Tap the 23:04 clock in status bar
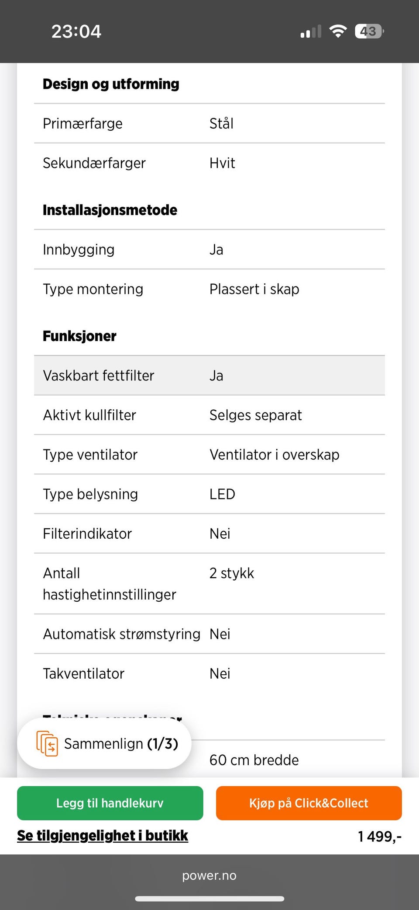 tap(76, 31)
